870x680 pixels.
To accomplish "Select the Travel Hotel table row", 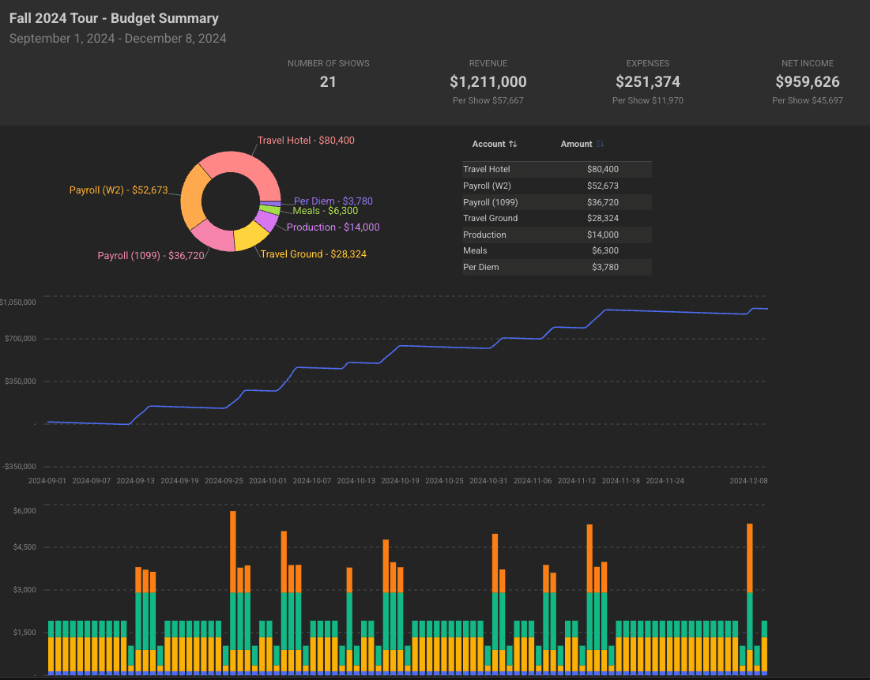I will pos(557,169).
